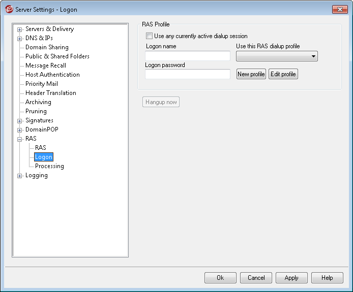Viewport: 353px width, 292px height.
Task: Expand the DomainPOP tree node
Action: [20, 130]
